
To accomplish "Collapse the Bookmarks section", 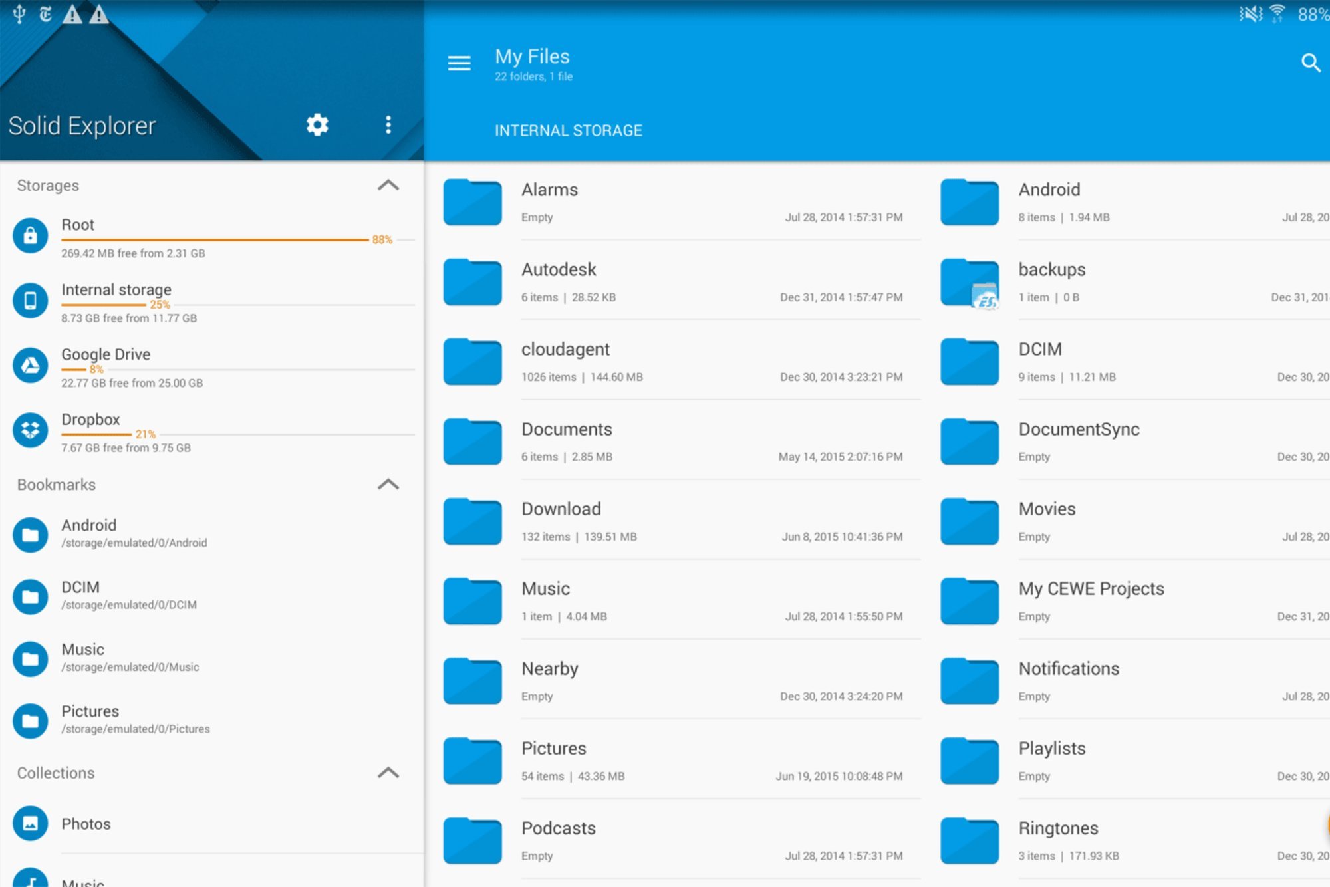I will (x=388, y=485).
